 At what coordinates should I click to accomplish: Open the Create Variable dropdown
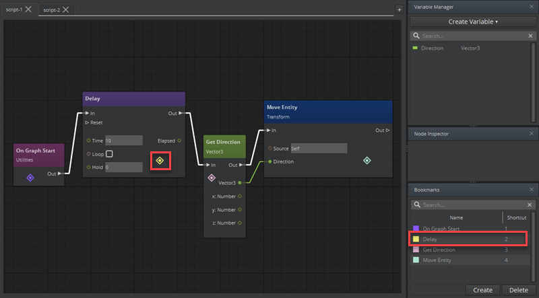tap(473, 22)
